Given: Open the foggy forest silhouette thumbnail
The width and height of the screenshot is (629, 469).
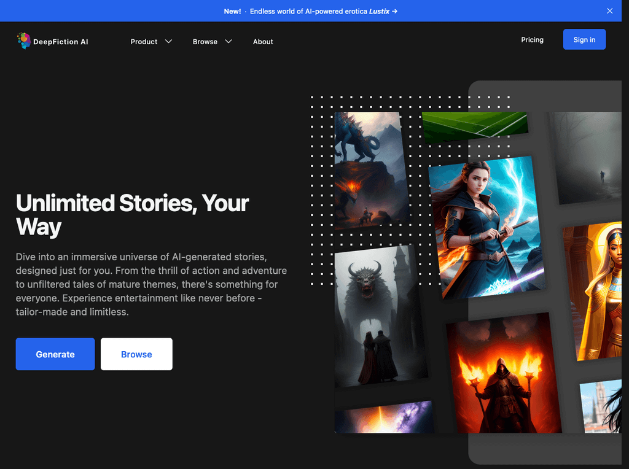Looking at the screenshot, I should [x=587, y=158].
